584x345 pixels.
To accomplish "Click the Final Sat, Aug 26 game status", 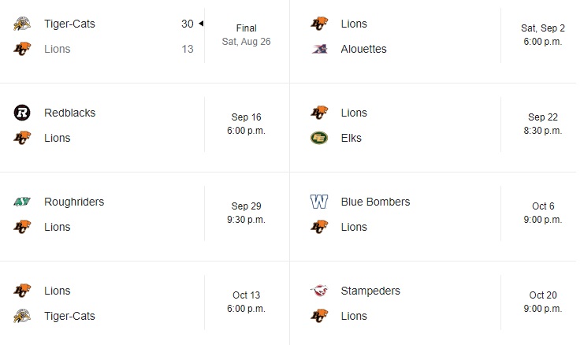I will tap(246, 35).
